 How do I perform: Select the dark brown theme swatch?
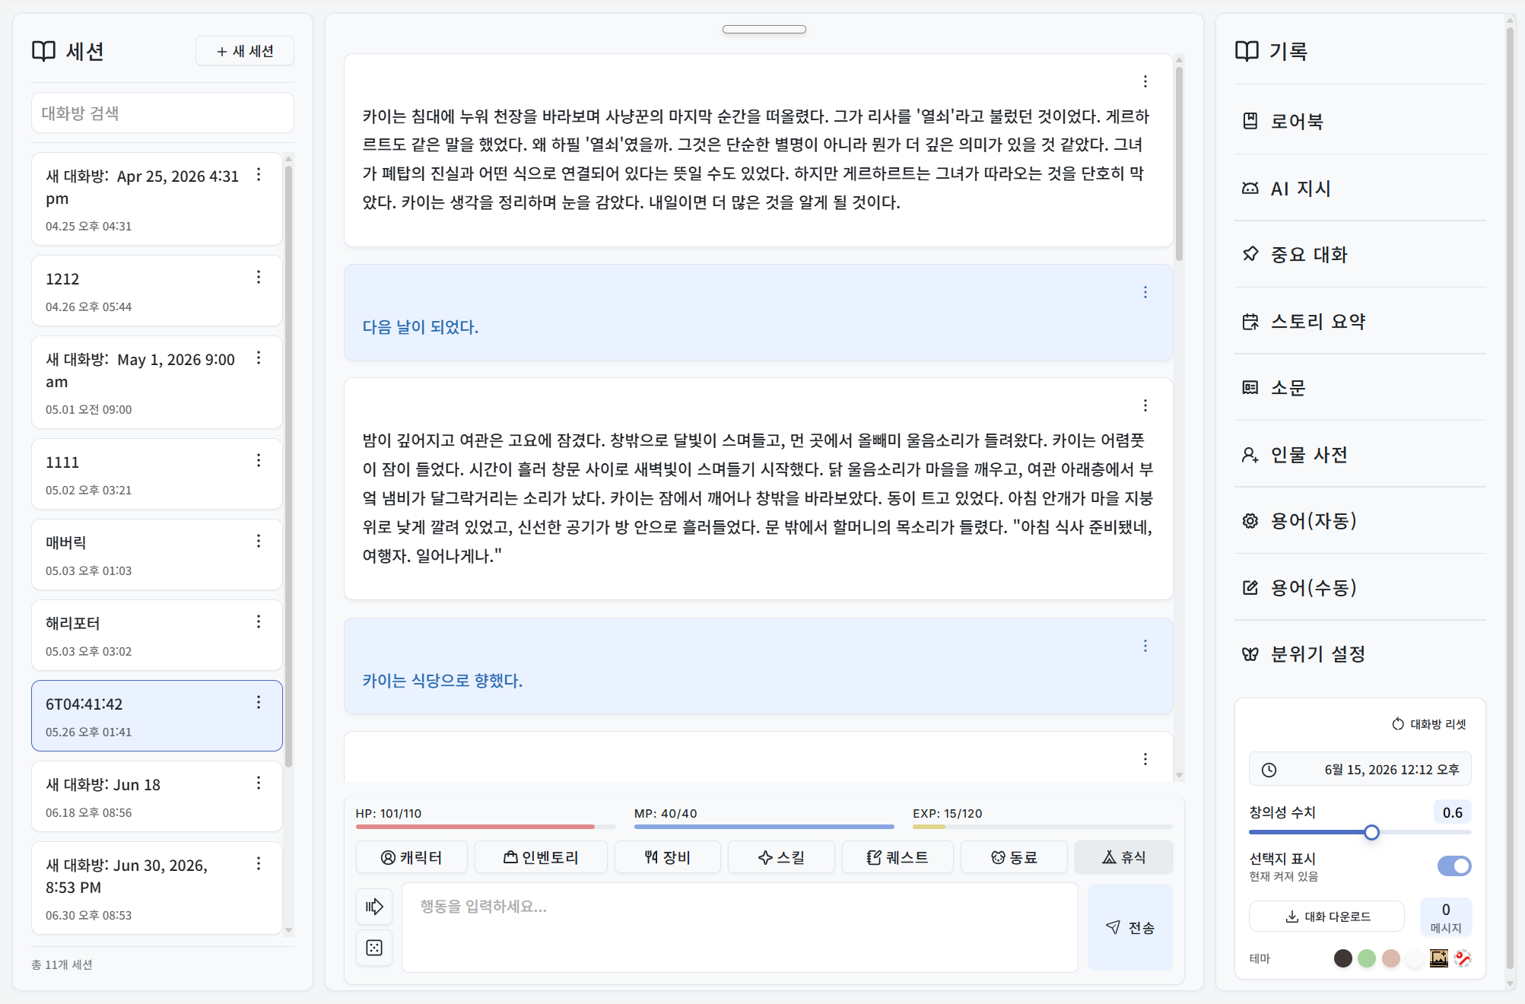tap(1343, 958)
